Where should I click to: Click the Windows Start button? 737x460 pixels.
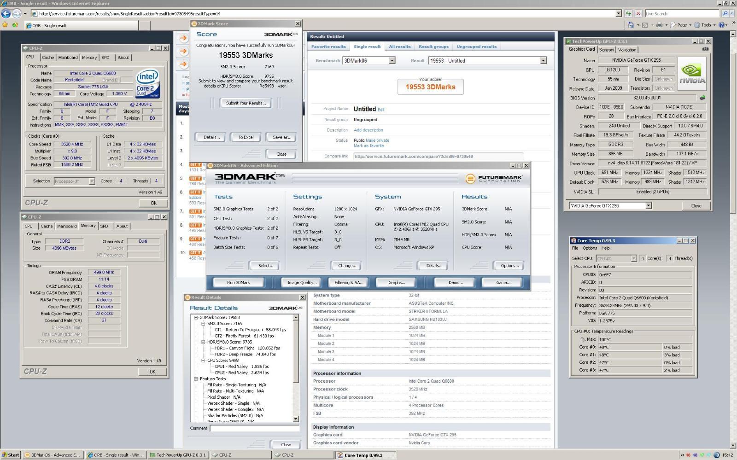11,455
